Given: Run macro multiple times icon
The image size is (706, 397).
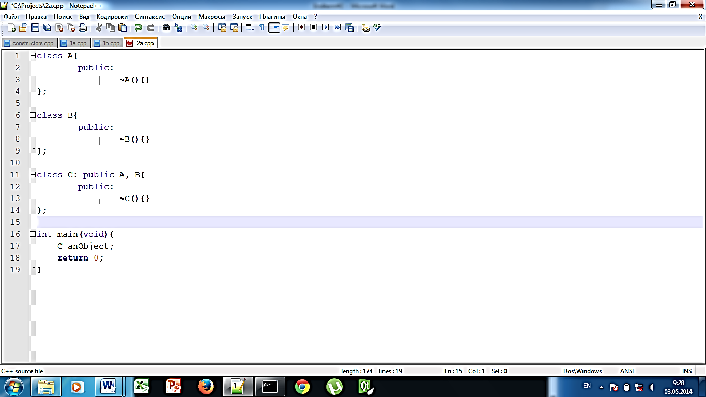Looking at the screenshot, I should [x=337, y=27].
